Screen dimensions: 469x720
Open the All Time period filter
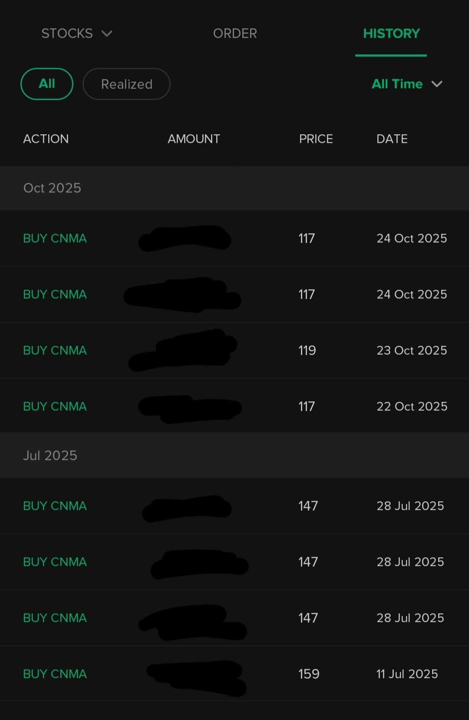pos(406,84)
